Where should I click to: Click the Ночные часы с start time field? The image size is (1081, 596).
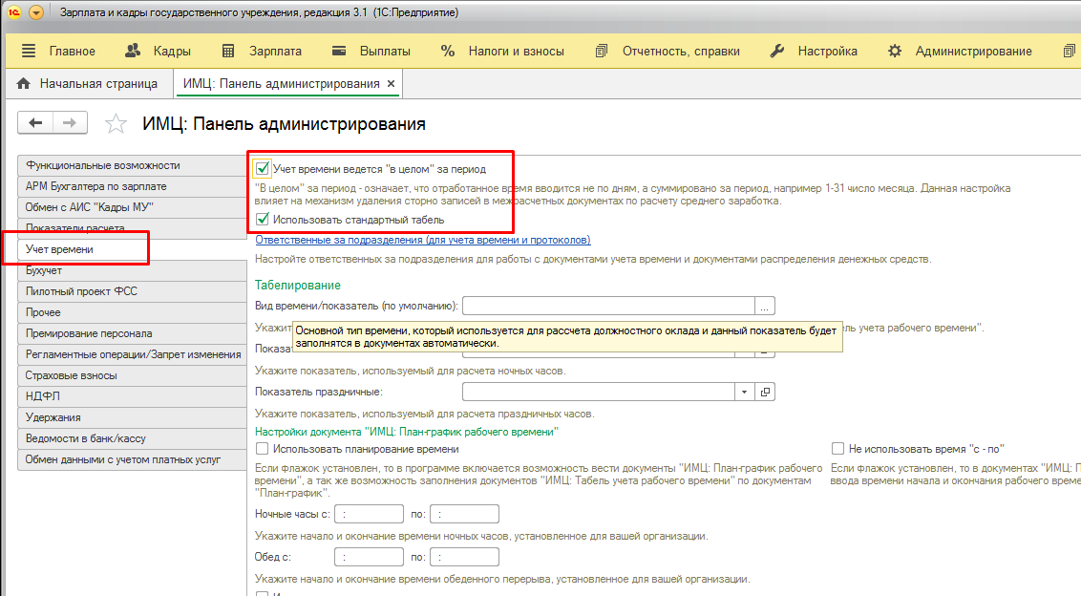pos(368,515)
